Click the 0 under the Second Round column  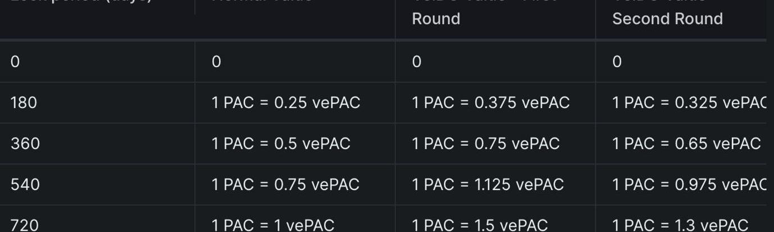coord(617,62)
